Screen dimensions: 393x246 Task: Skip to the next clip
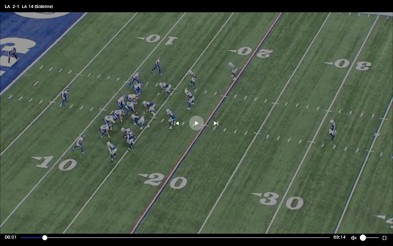click(216, 123)
